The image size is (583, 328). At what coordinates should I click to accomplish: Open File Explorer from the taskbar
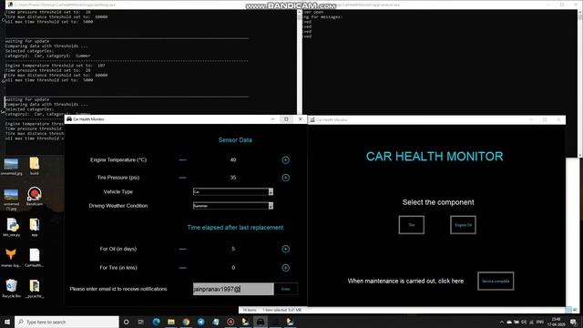[x=171, y=322]
